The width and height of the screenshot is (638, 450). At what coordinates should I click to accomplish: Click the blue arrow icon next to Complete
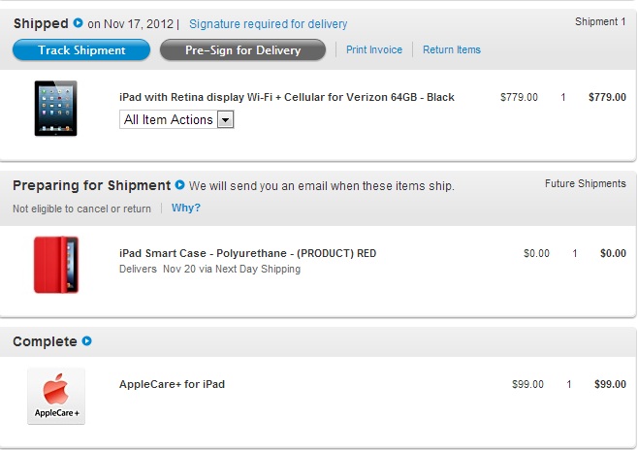87,341
